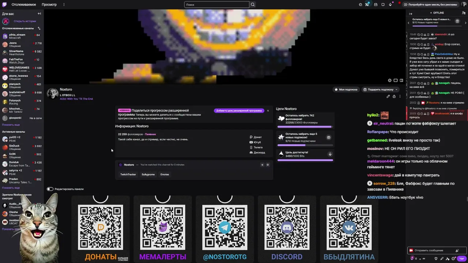Open the chat community users icon

[464, 13]
